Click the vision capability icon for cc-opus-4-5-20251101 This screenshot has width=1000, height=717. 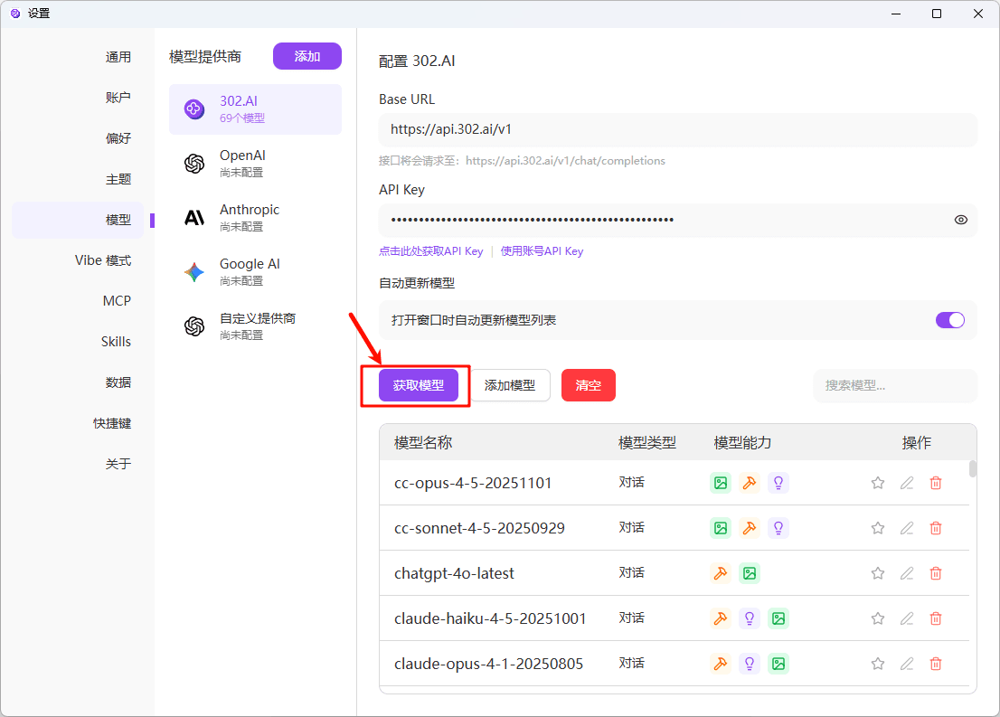721,483
